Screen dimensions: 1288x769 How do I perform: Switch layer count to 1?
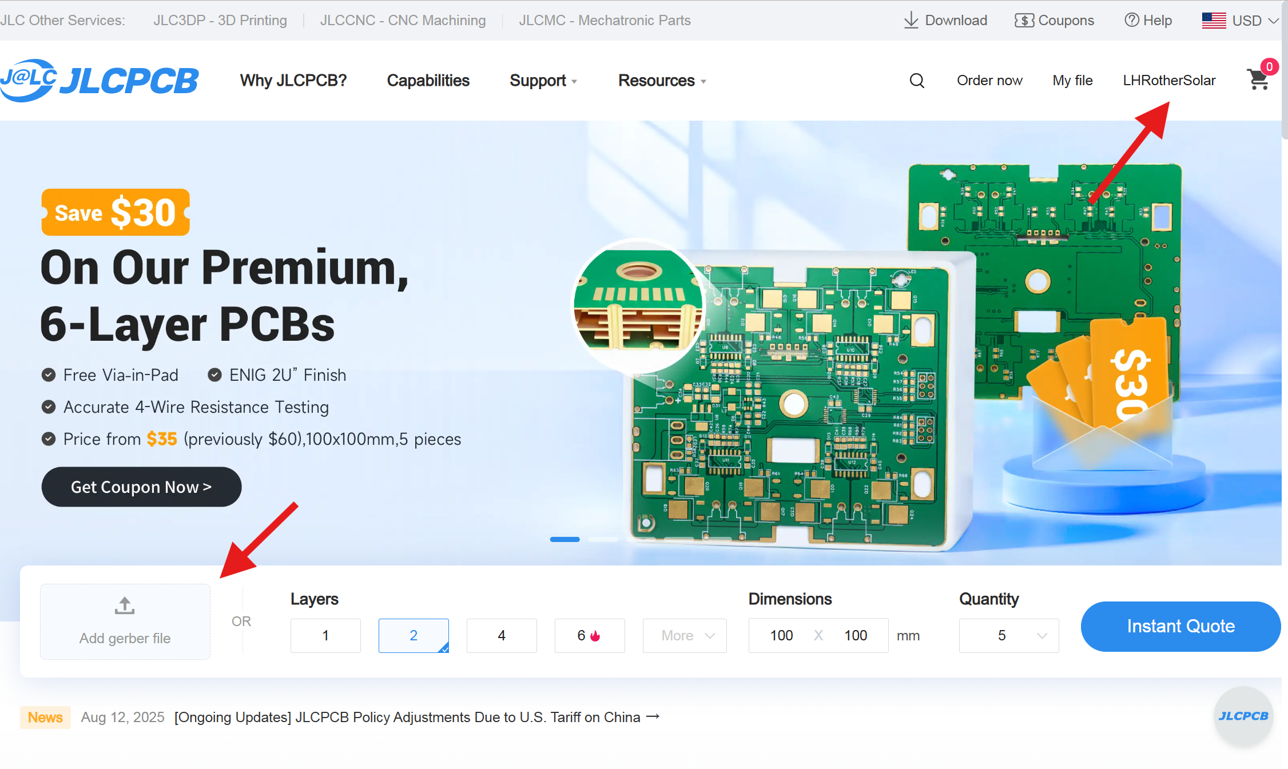click(325, 635)
